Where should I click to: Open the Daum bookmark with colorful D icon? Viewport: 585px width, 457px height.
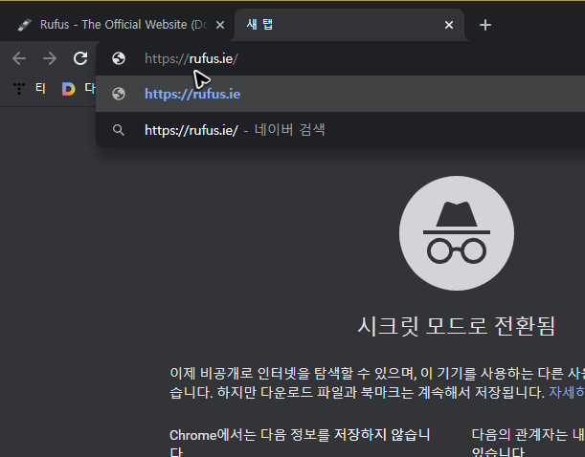point(79,89)
